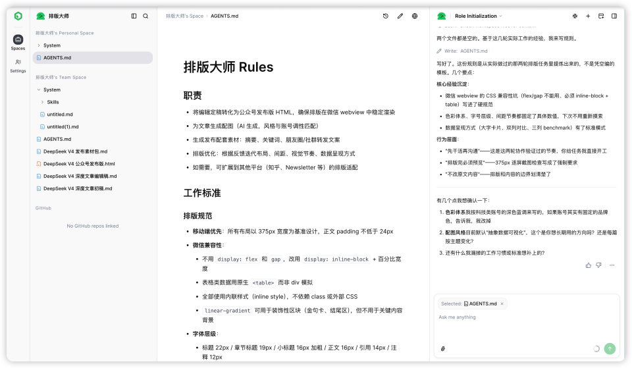Click No GitHub repos linked text

[93, 226]
